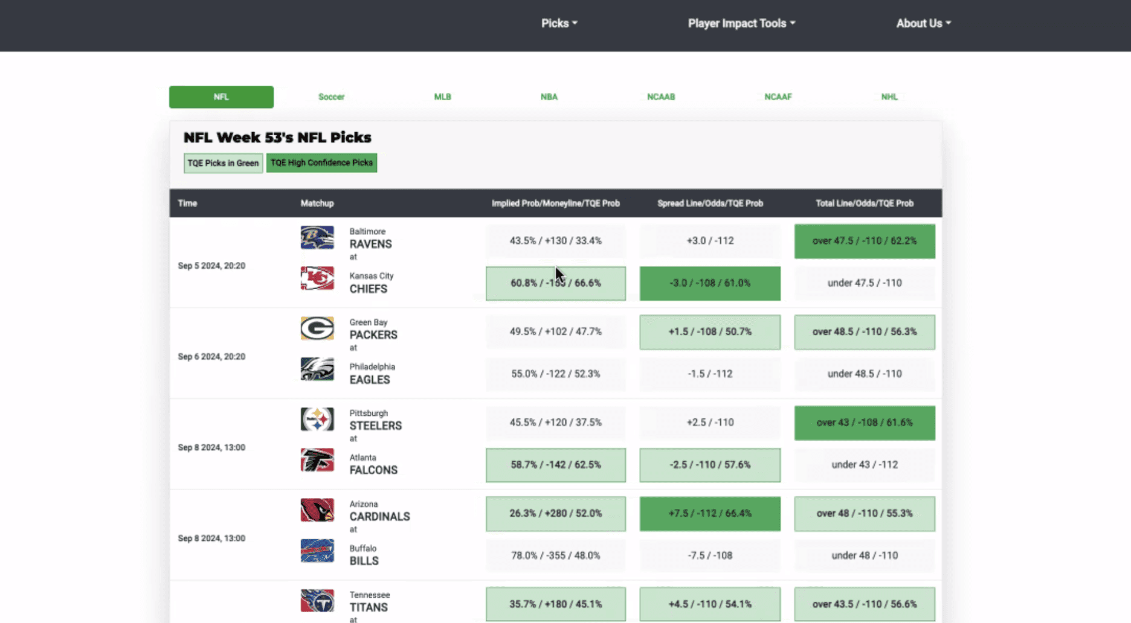Click under 48.5 / -110 total

865,374
